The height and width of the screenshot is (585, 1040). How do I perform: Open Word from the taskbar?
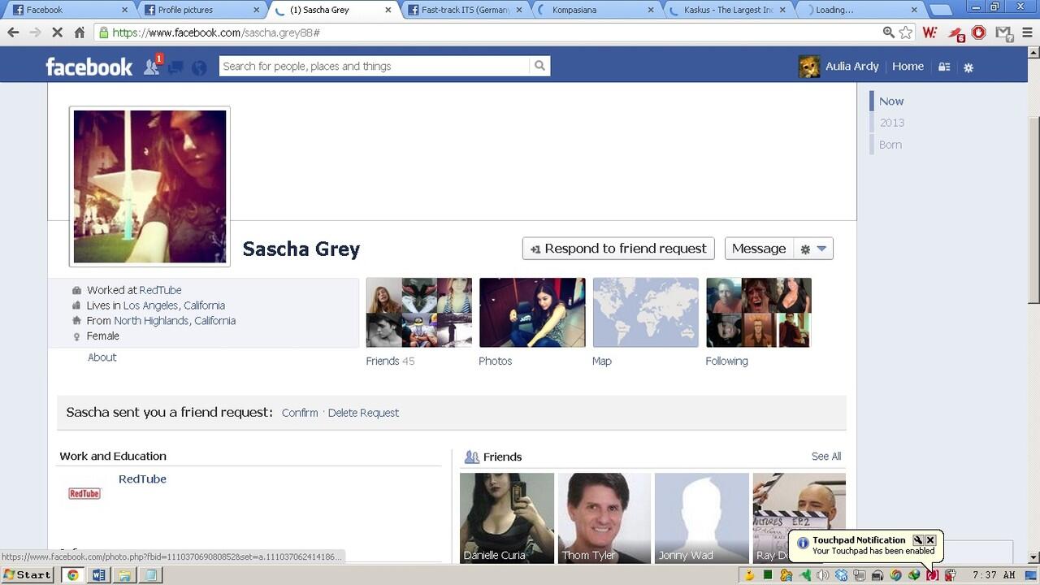(x=98, y=575)
